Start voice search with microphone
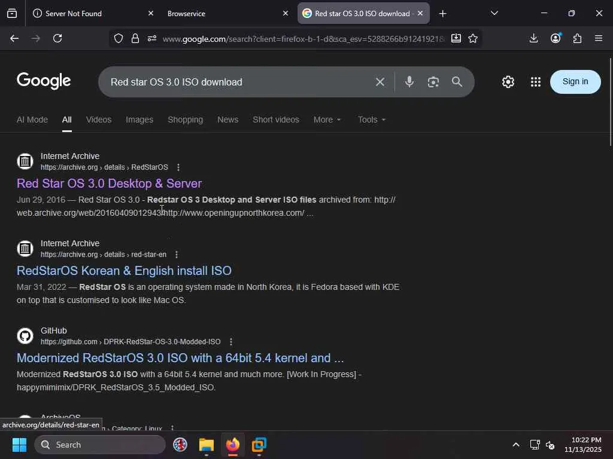Viewport: 613px width, 459px height. (x=409, y=81)
